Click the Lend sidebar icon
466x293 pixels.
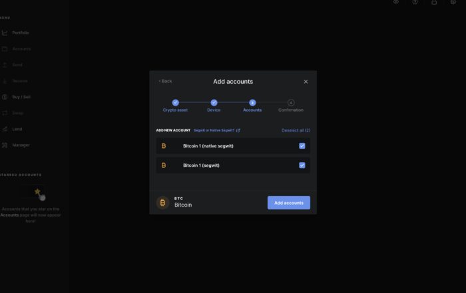tap(5, 129)
